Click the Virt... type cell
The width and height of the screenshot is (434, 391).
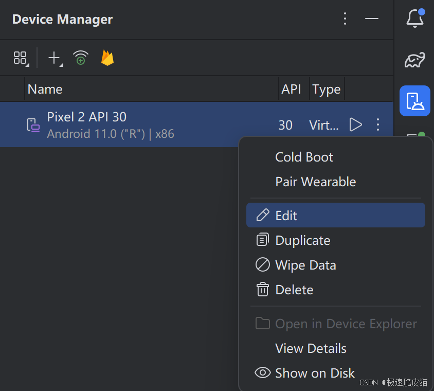pyautogui.click(x=323, y=125)
